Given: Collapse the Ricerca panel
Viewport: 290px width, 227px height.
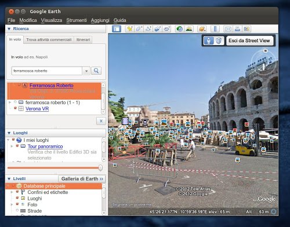Looking at the screenshot, I should [x=9, y=29].
